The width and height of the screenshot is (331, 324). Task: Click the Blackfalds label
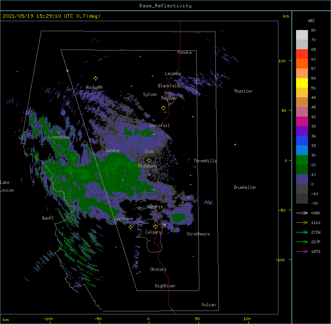pos(169,86)
